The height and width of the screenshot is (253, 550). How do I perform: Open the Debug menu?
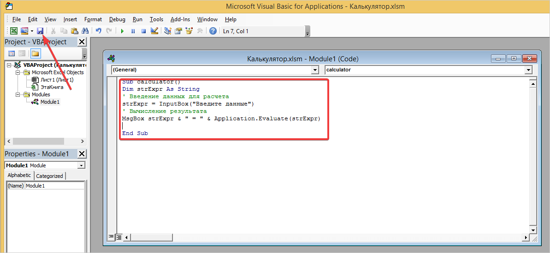click(117, 19)
